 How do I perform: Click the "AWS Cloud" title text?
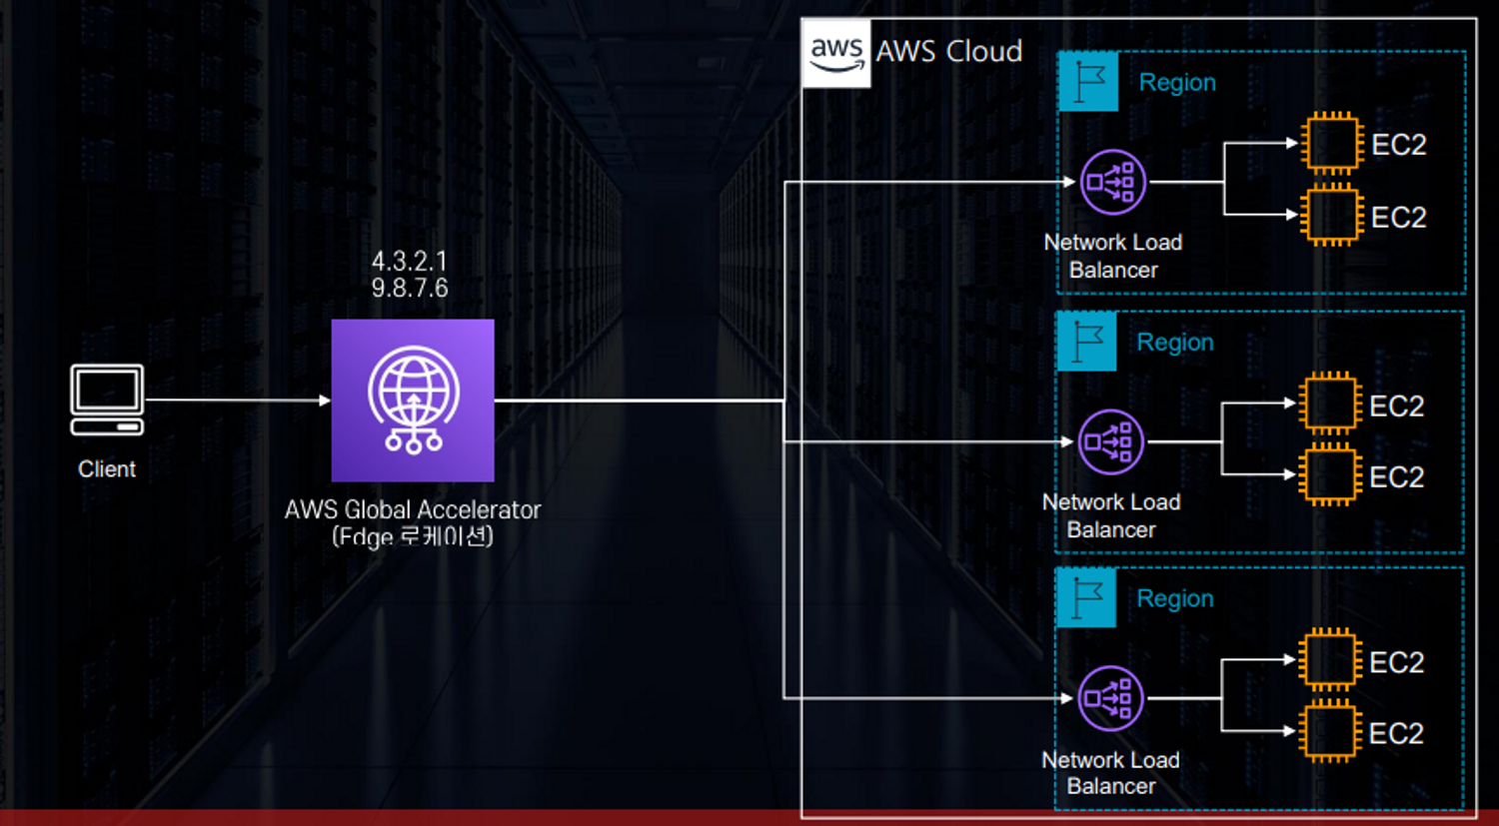coord(949,51)
